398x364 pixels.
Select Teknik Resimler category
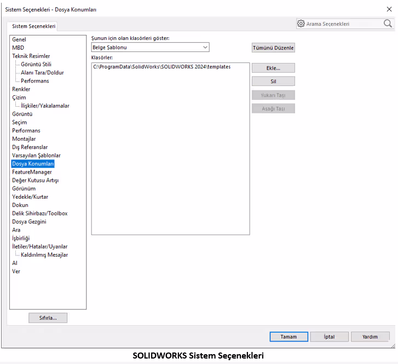[x=31, y=56]
